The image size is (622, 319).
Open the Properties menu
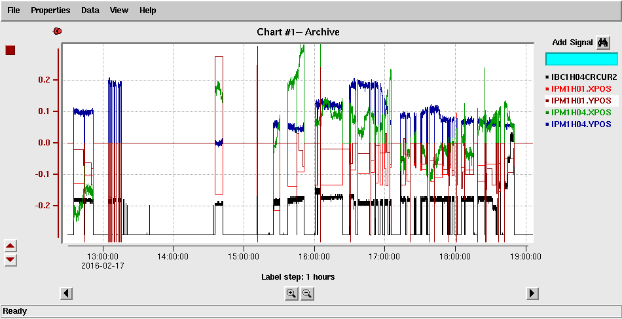[x=50, y=10]
